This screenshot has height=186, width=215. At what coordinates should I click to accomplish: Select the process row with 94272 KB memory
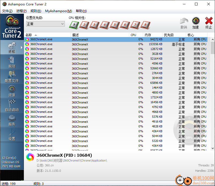(116, 40)
